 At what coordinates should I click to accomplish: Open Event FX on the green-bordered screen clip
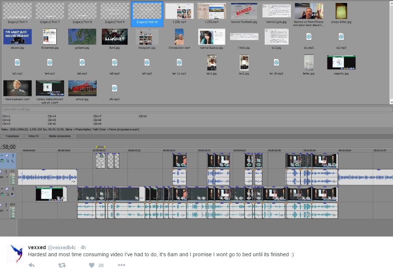[x=63, y=198]
